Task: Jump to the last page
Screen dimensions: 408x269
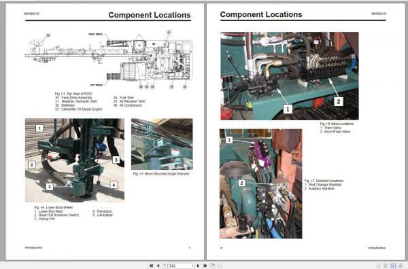Action: [205, 266]
